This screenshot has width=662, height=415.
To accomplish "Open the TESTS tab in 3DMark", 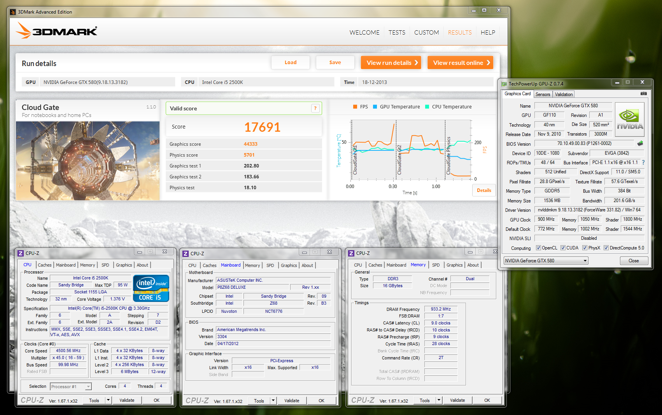I will (x=397, y=33).
